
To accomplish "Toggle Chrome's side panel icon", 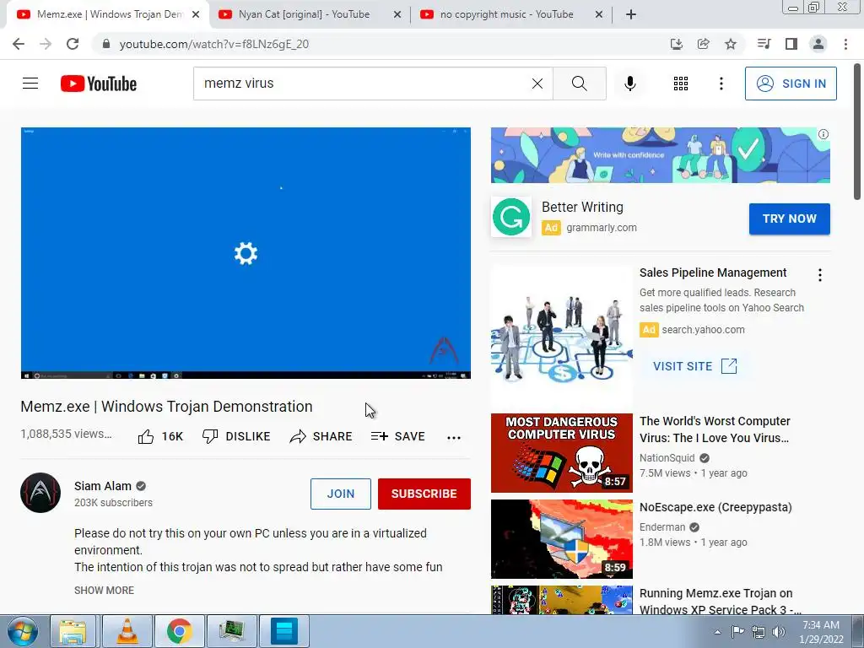I will pos(791,44).
